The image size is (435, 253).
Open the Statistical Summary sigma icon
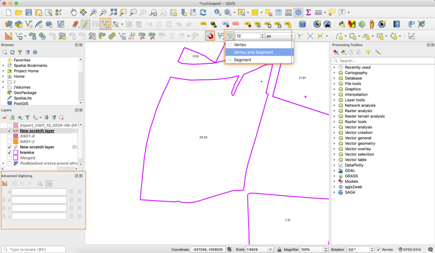[308, 12]
